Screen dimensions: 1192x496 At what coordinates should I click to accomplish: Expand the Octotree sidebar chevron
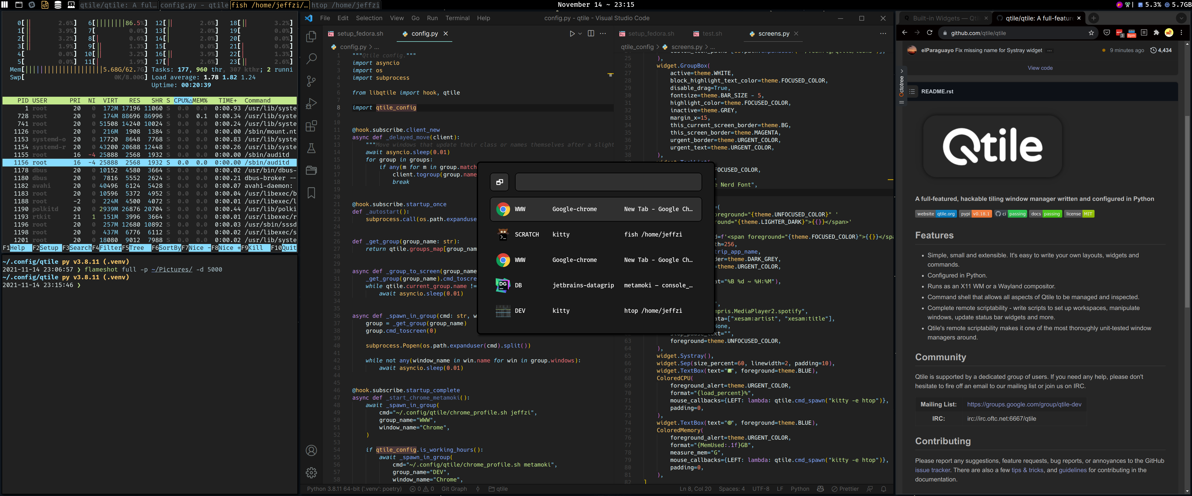click(x=901, y=71)
